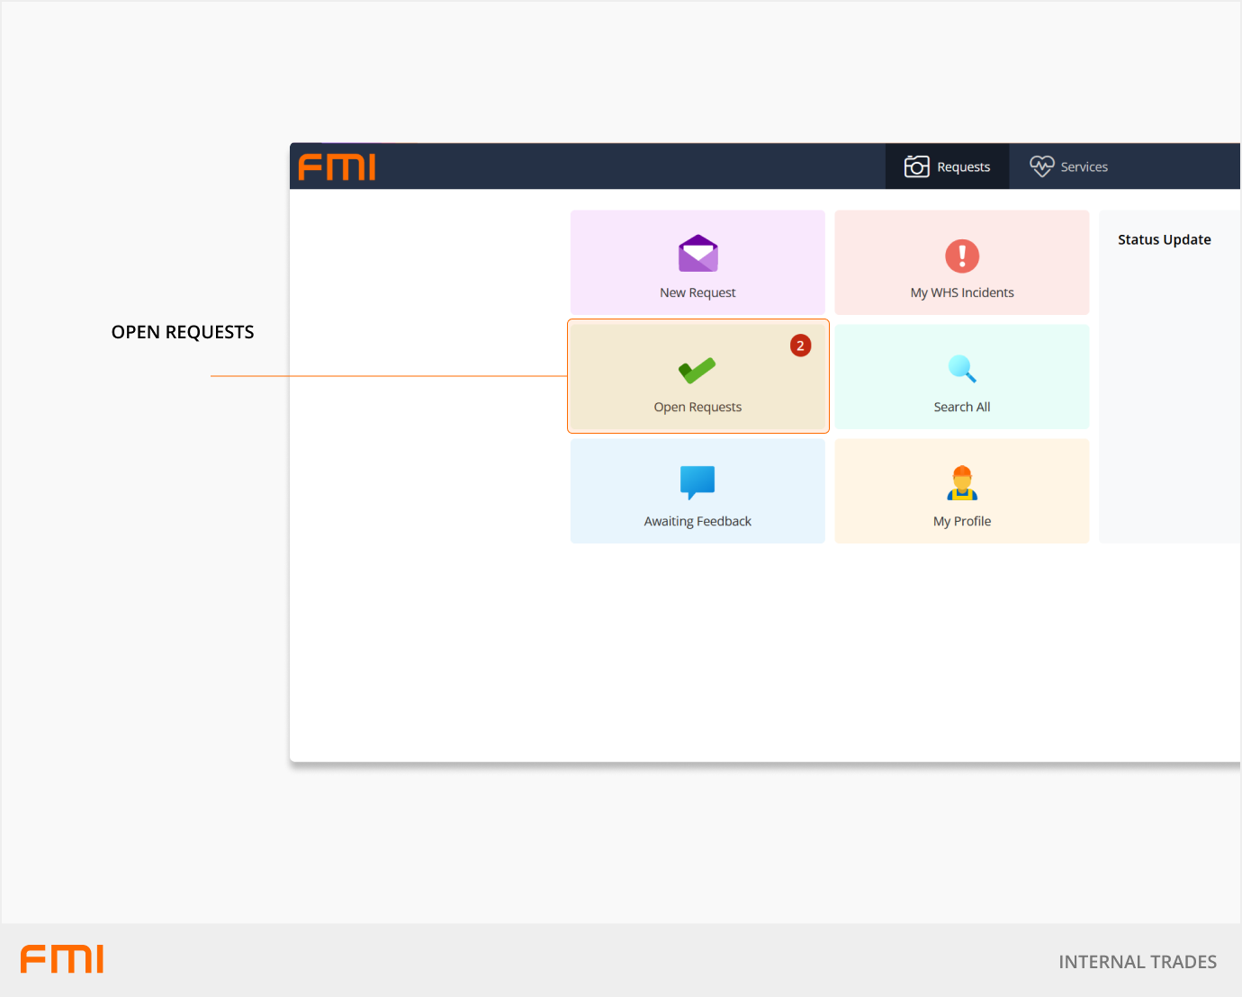Click the FMI logo in the footer
Screen dimensions: 1242x997
pyautogui.click(x=62, y=959)
